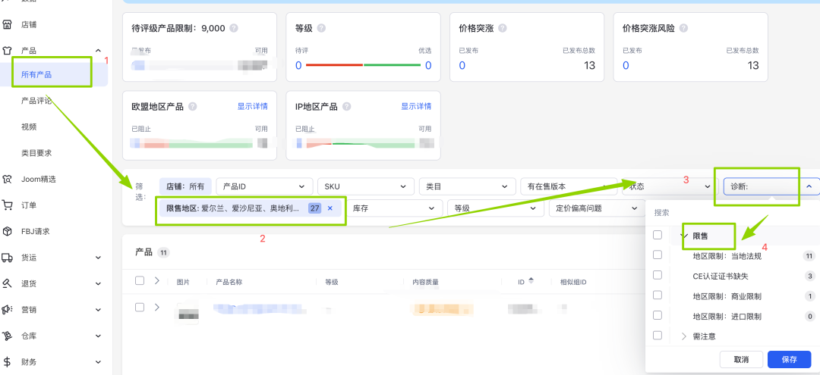Viewport: 820px width, 375px height.
Task: Show help icon beside 价格突涨风险
Action: tap(683, 28)
